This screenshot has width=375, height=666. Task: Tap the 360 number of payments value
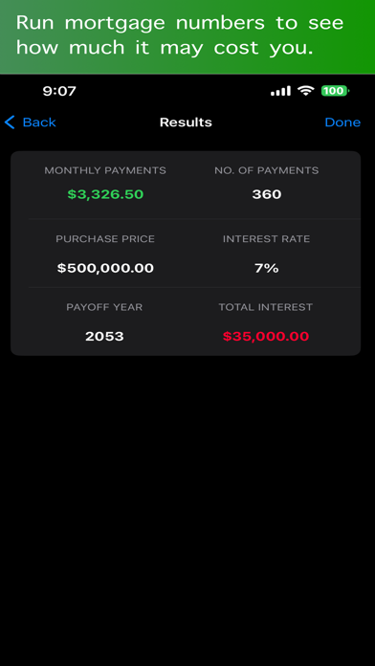[x=267, y=194]
